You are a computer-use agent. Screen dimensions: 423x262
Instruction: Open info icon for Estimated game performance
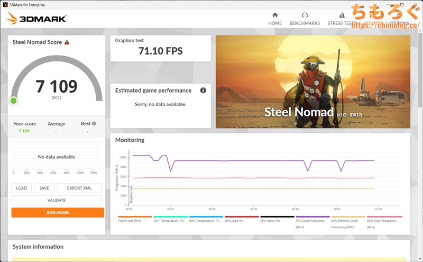tap(203, 91)
